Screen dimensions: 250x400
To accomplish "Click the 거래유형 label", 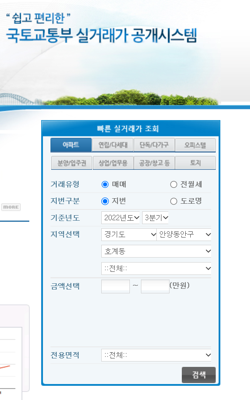I will [65, 184].
